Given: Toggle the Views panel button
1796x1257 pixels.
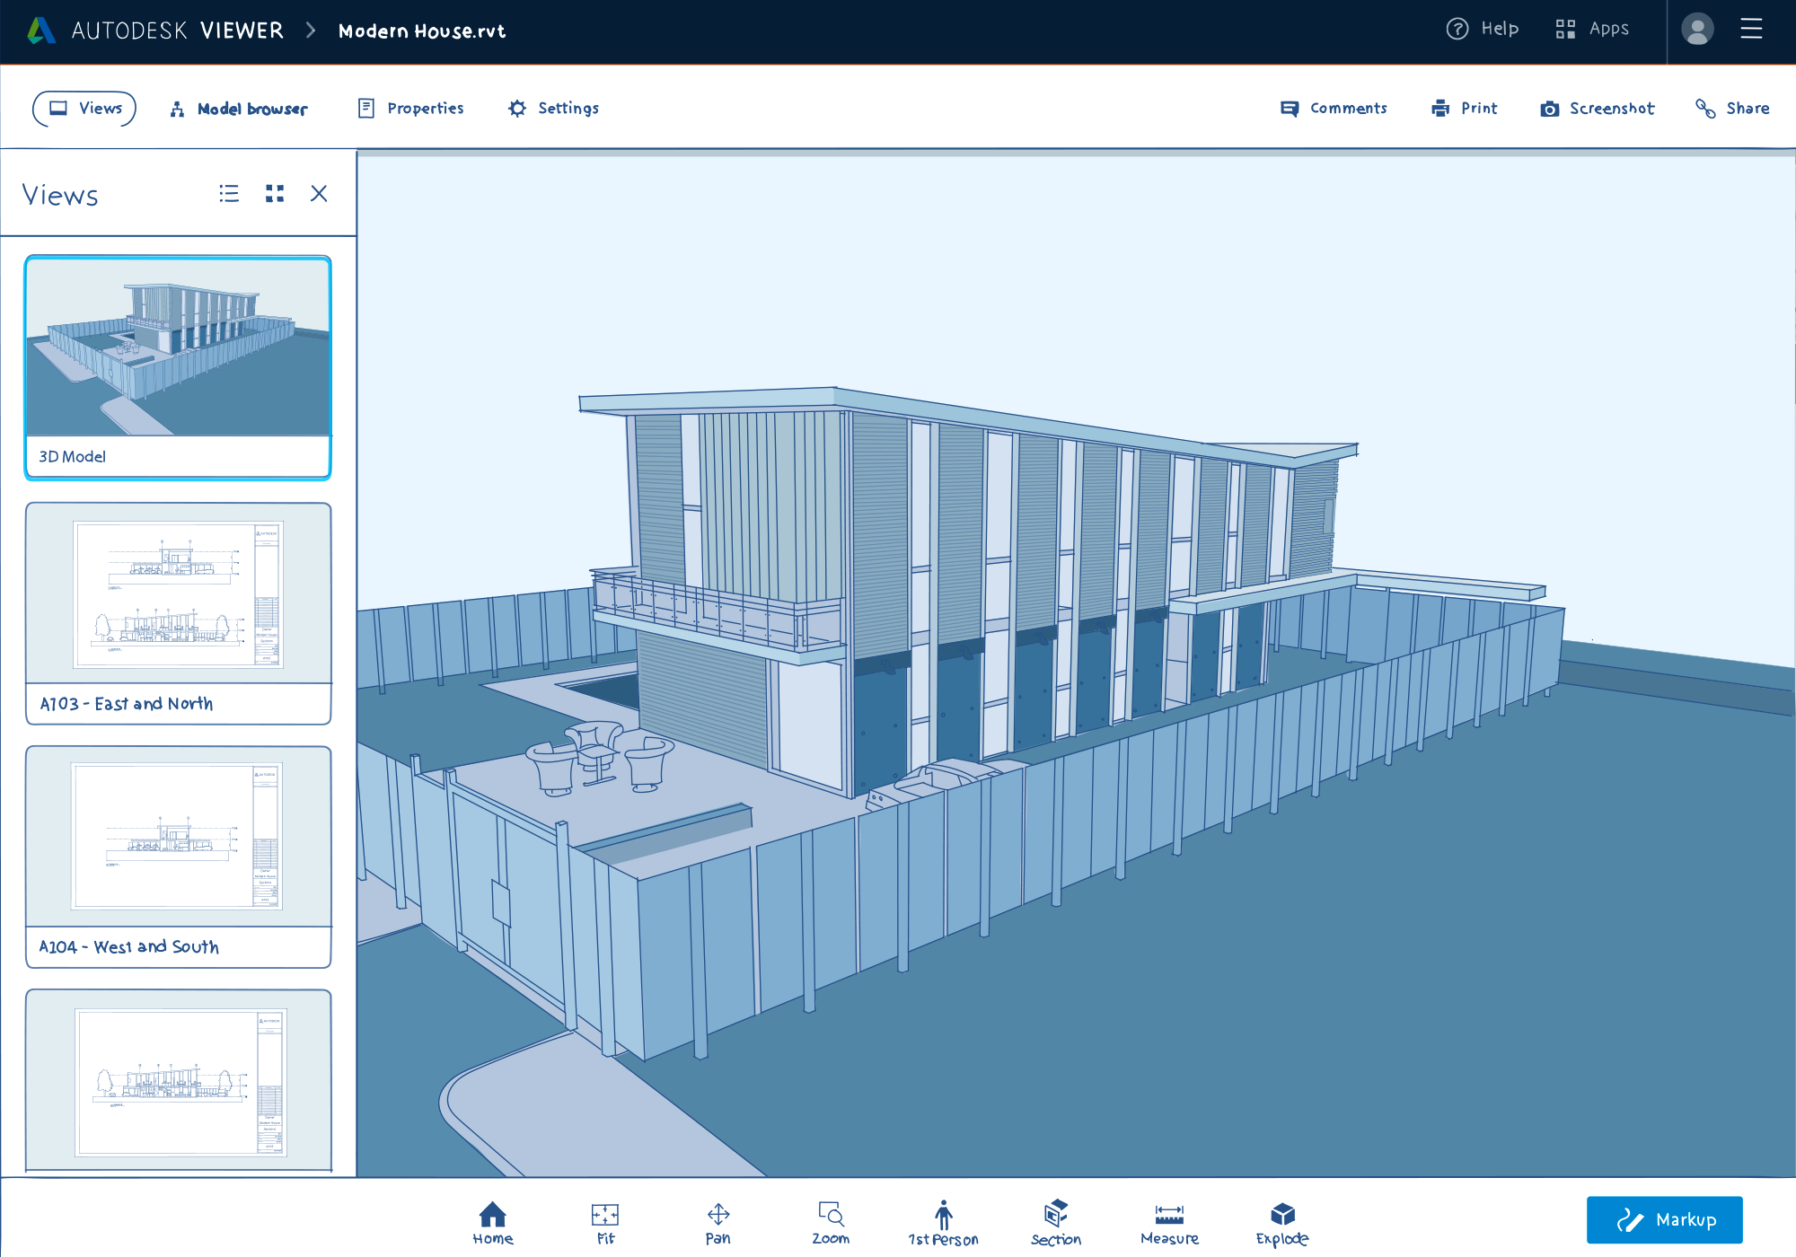Looking at the screenshot, I should point(84,109).
